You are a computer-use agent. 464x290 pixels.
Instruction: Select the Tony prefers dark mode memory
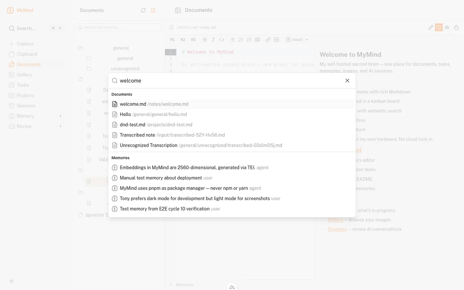tap(232, 199)
